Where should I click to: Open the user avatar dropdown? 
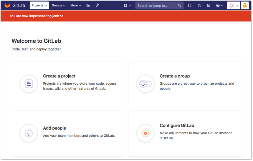pos(233,6)
